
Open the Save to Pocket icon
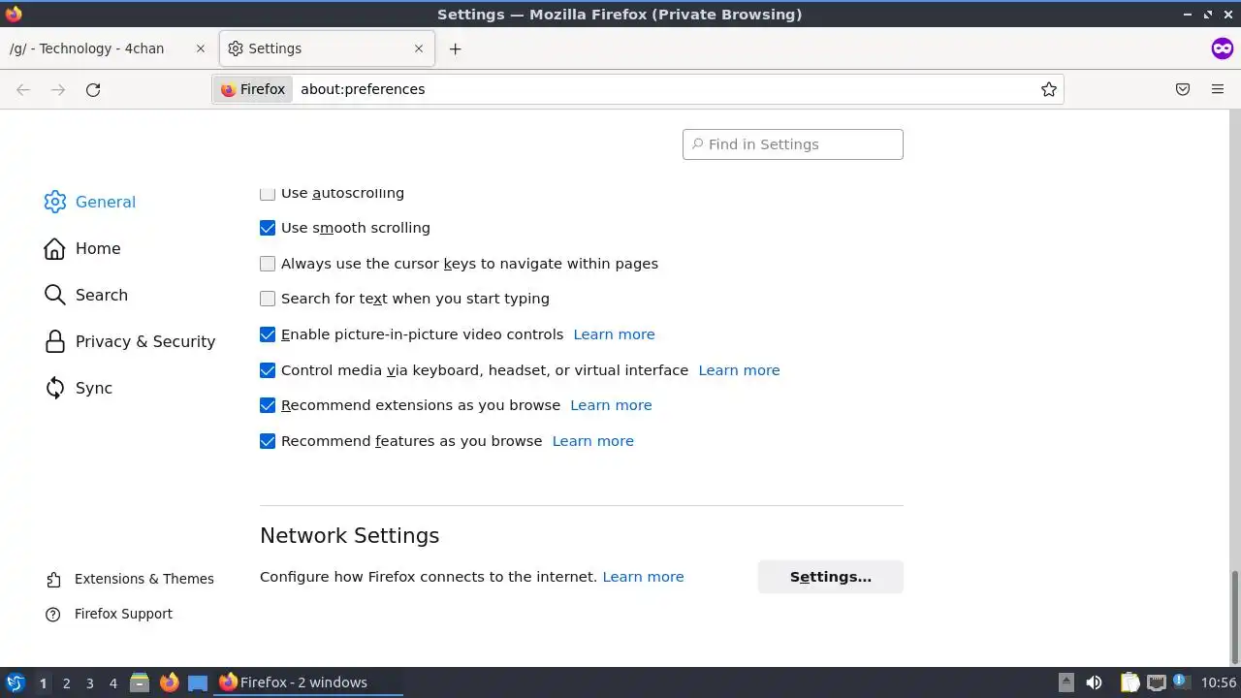point(1183,89)
